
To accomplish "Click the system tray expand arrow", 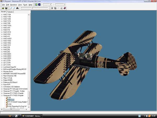I will point(144,116).
